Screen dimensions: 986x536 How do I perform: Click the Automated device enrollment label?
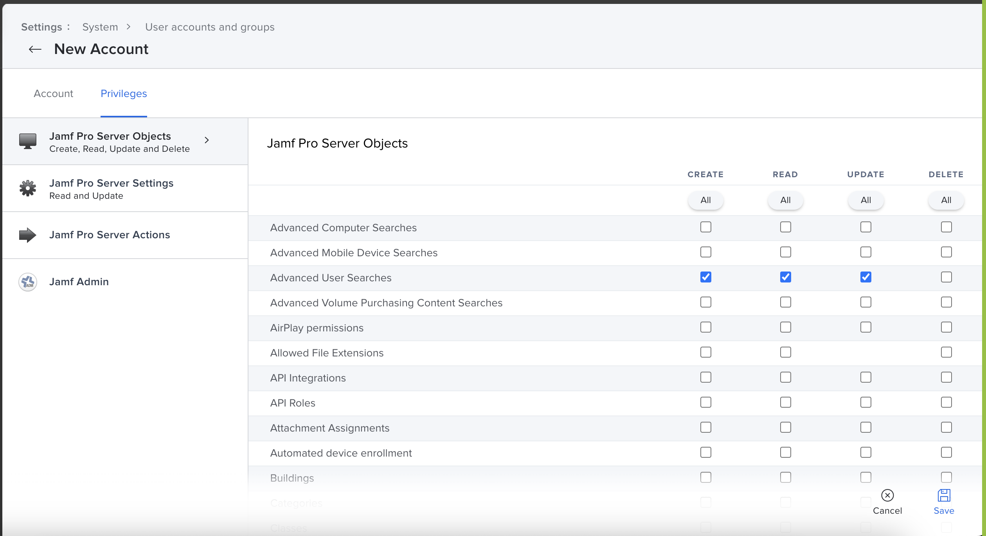click(341, 453)
